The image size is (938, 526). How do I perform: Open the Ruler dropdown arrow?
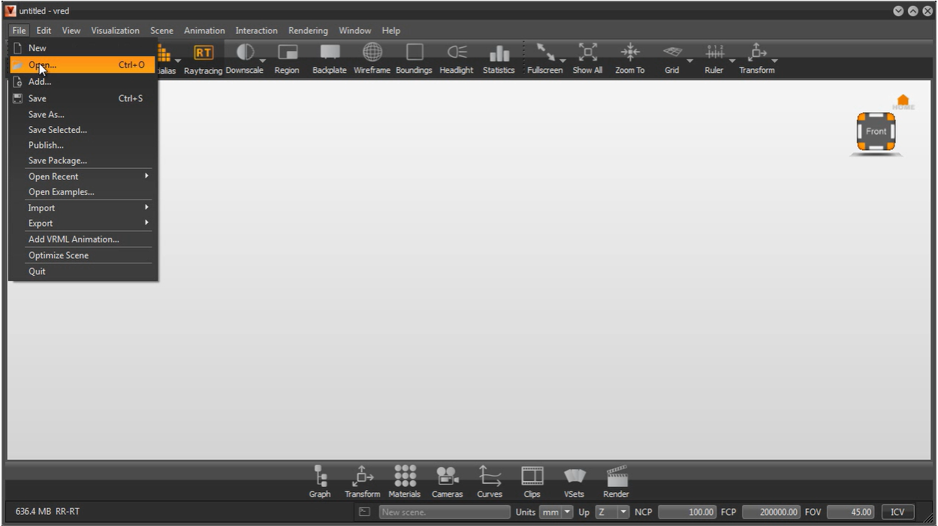[x=732, y=61]
